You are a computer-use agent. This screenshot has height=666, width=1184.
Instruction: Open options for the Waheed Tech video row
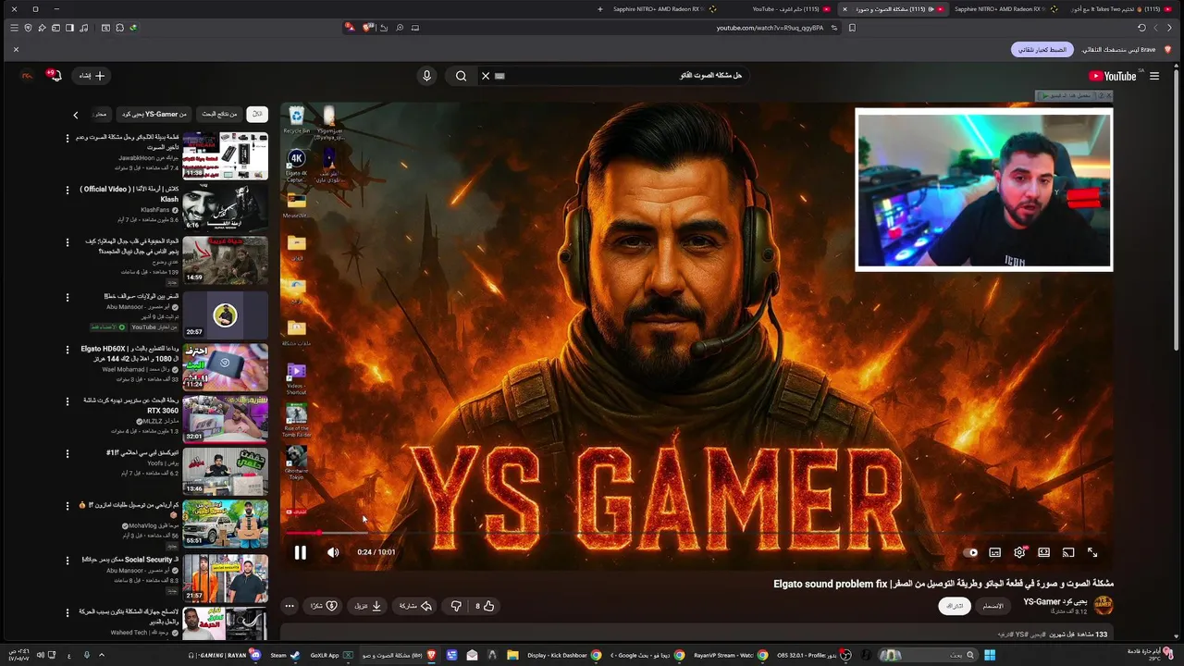point(67,612)
